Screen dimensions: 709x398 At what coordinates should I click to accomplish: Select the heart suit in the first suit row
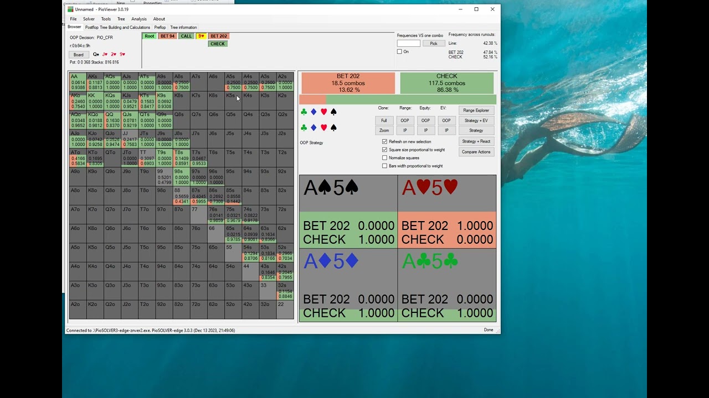324,112
